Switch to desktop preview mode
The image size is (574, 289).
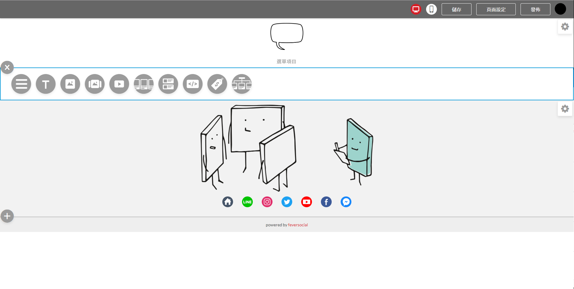416,9
